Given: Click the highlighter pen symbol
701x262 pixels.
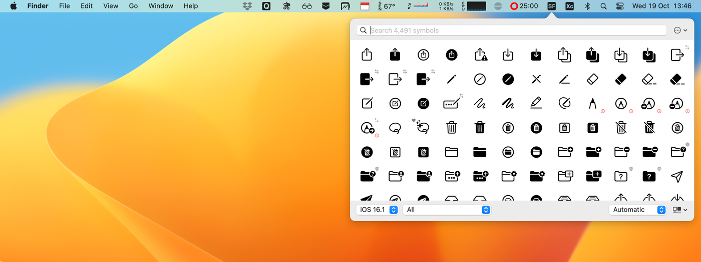Looking at the screenshot, I should [x=536, y=103].
